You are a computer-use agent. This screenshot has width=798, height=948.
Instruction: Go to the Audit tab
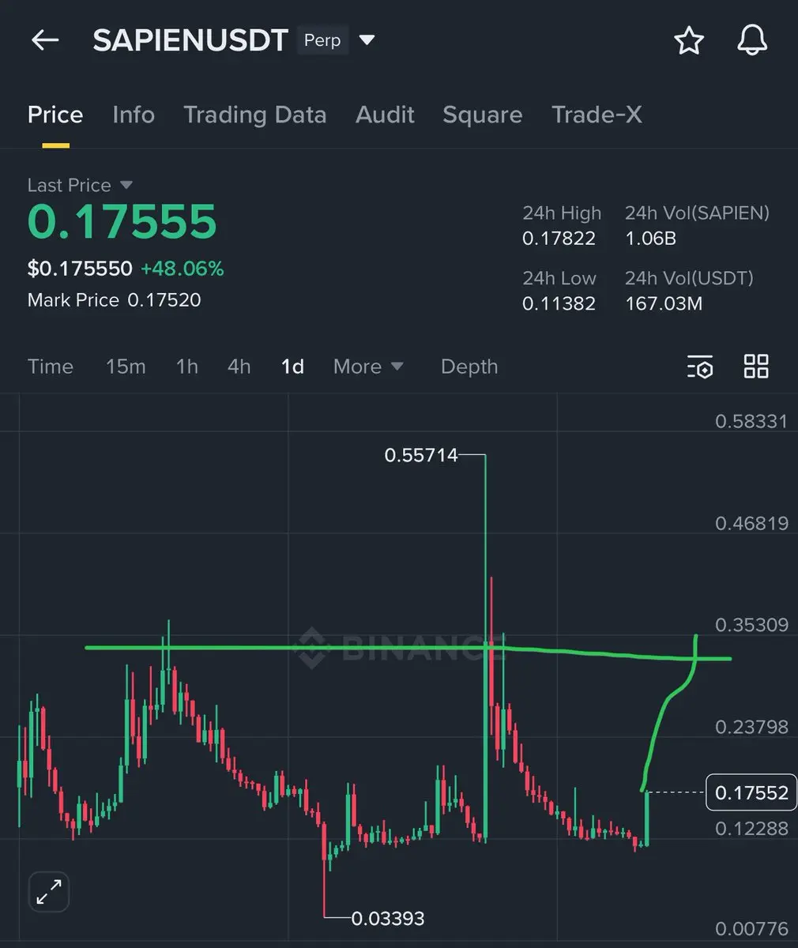[x=385, y=115]
